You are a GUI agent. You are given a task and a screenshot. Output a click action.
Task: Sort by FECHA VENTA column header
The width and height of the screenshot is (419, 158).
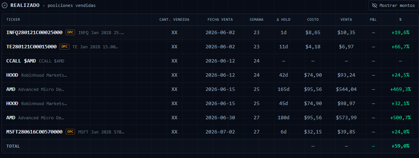click(220, 20)
